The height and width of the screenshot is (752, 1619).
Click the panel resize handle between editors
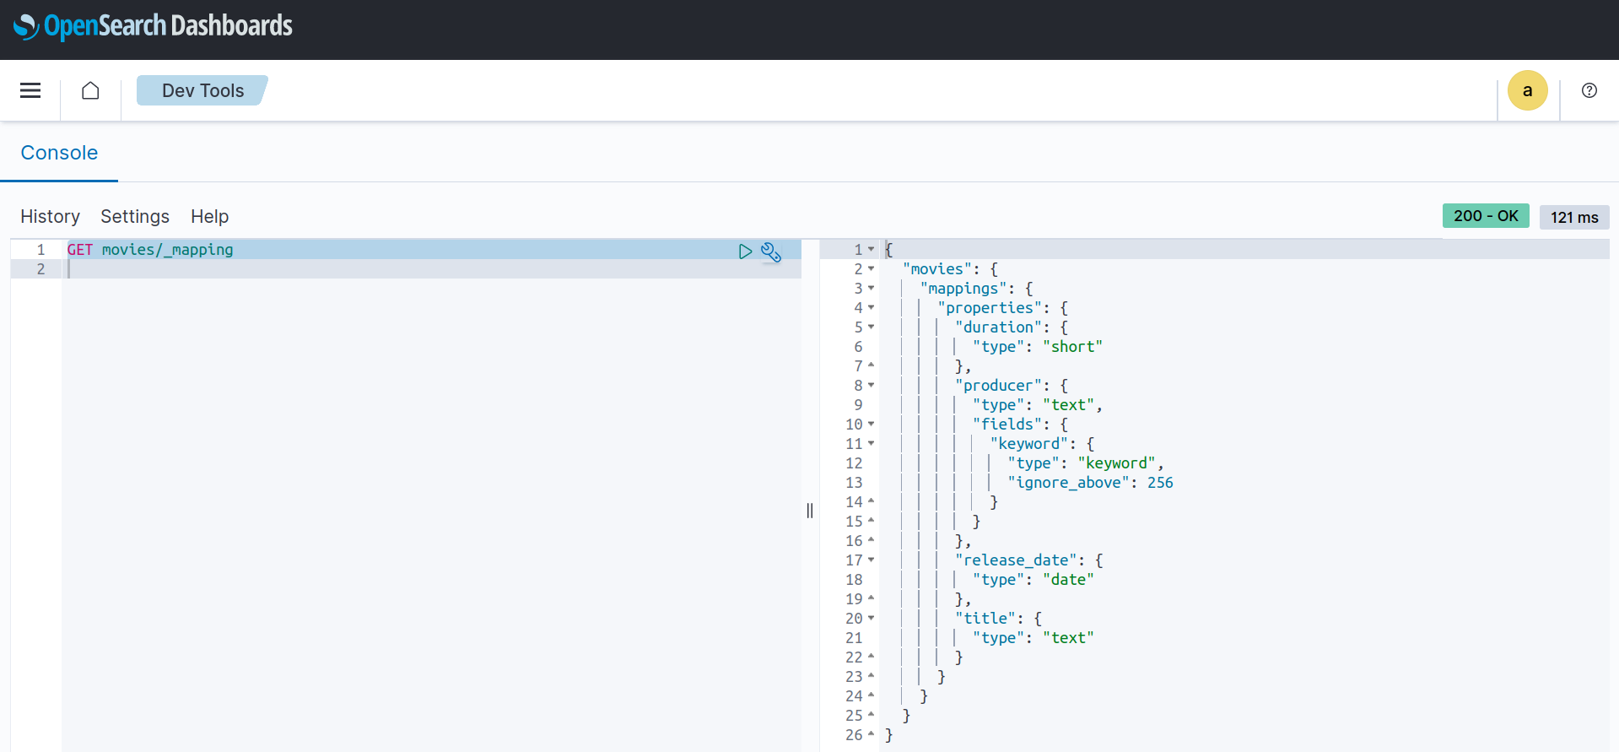click(810, 511)
